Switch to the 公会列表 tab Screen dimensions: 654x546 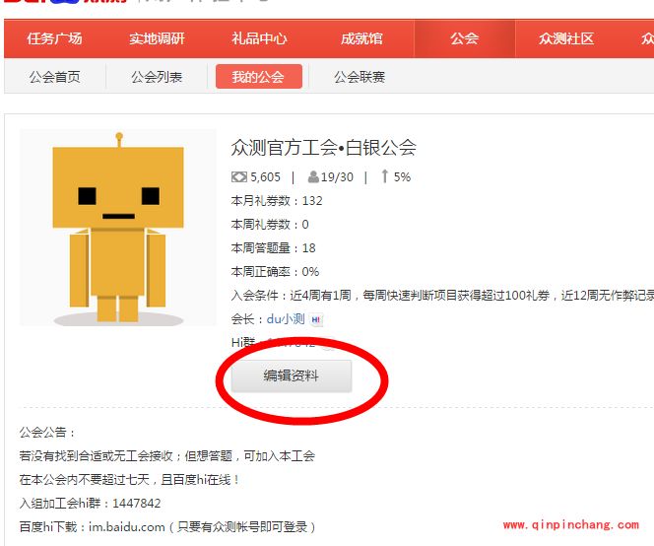click(x=157, y=77)
